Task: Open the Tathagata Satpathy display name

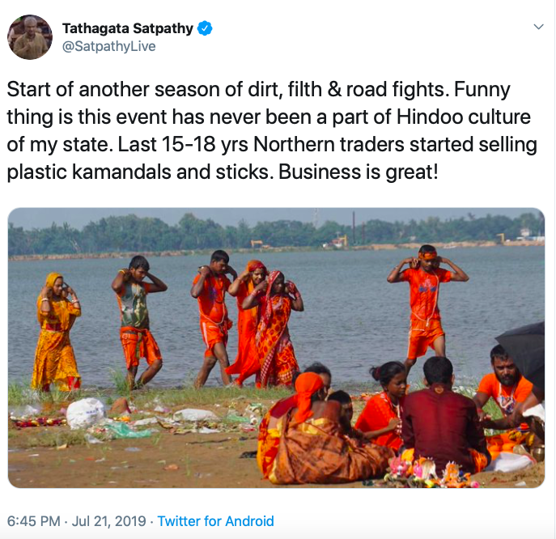Action: point(128,29)
